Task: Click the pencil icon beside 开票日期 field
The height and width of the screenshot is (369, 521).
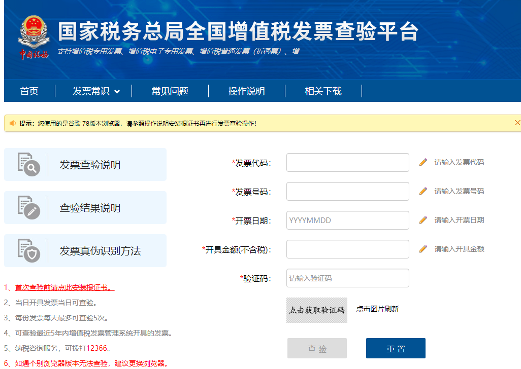Action: [425, 220]
